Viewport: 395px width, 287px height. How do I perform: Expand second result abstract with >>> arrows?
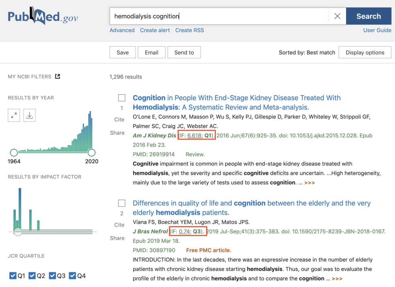[x=337, y=279]
